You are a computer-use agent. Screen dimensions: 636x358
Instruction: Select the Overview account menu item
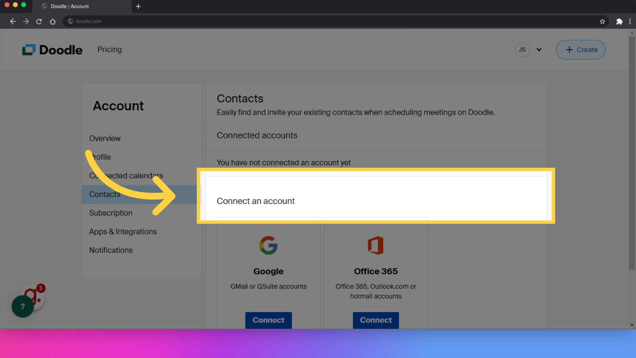(105, 139)
